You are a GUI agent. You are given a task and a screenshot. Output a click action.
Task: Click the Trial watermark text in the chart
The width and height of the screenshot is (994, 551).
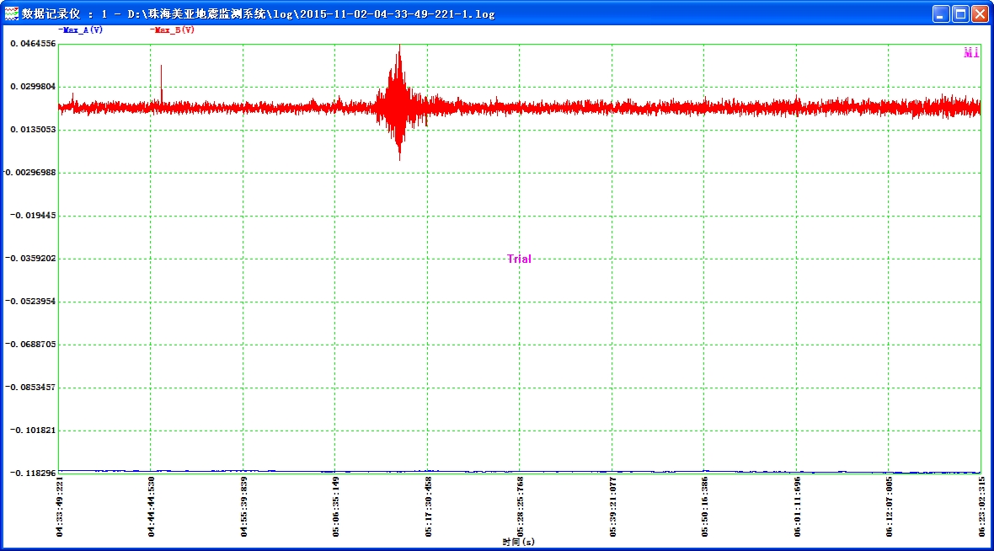519,259
